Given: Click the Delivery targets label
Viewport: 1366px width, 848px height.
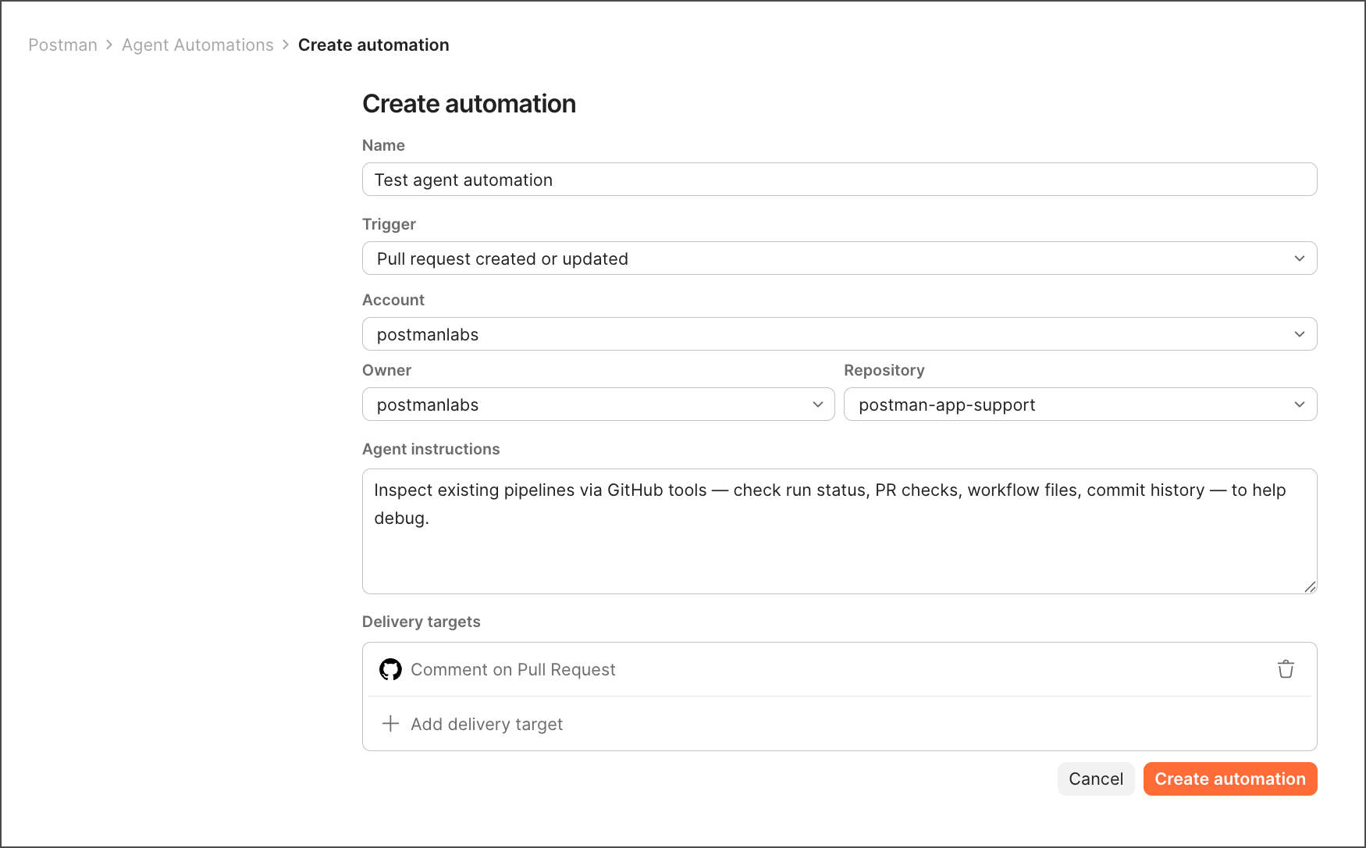Looking at the screenshot, I should (x=422, y=622).
